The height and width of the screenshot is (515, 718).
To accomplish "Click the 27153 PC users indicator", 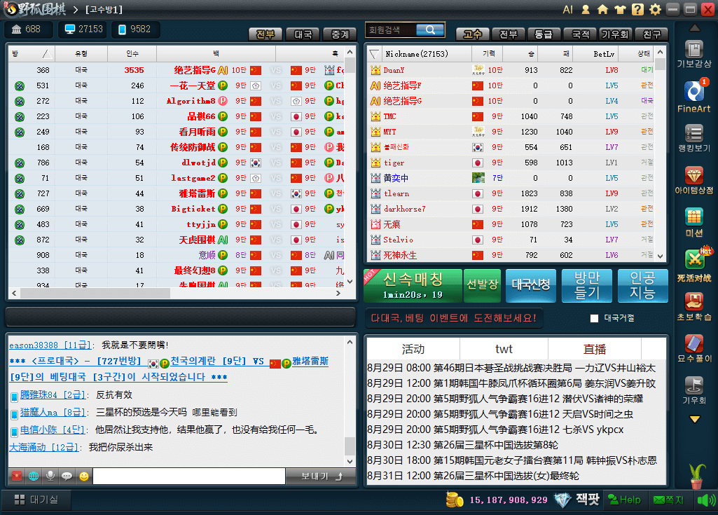I will [83, 29].
